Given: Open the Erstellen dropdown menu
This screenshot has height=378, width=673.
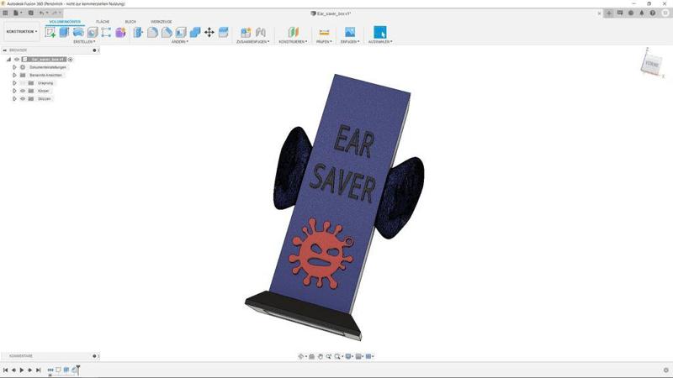Looking at the screenshot, I should (x=84, y=41).
